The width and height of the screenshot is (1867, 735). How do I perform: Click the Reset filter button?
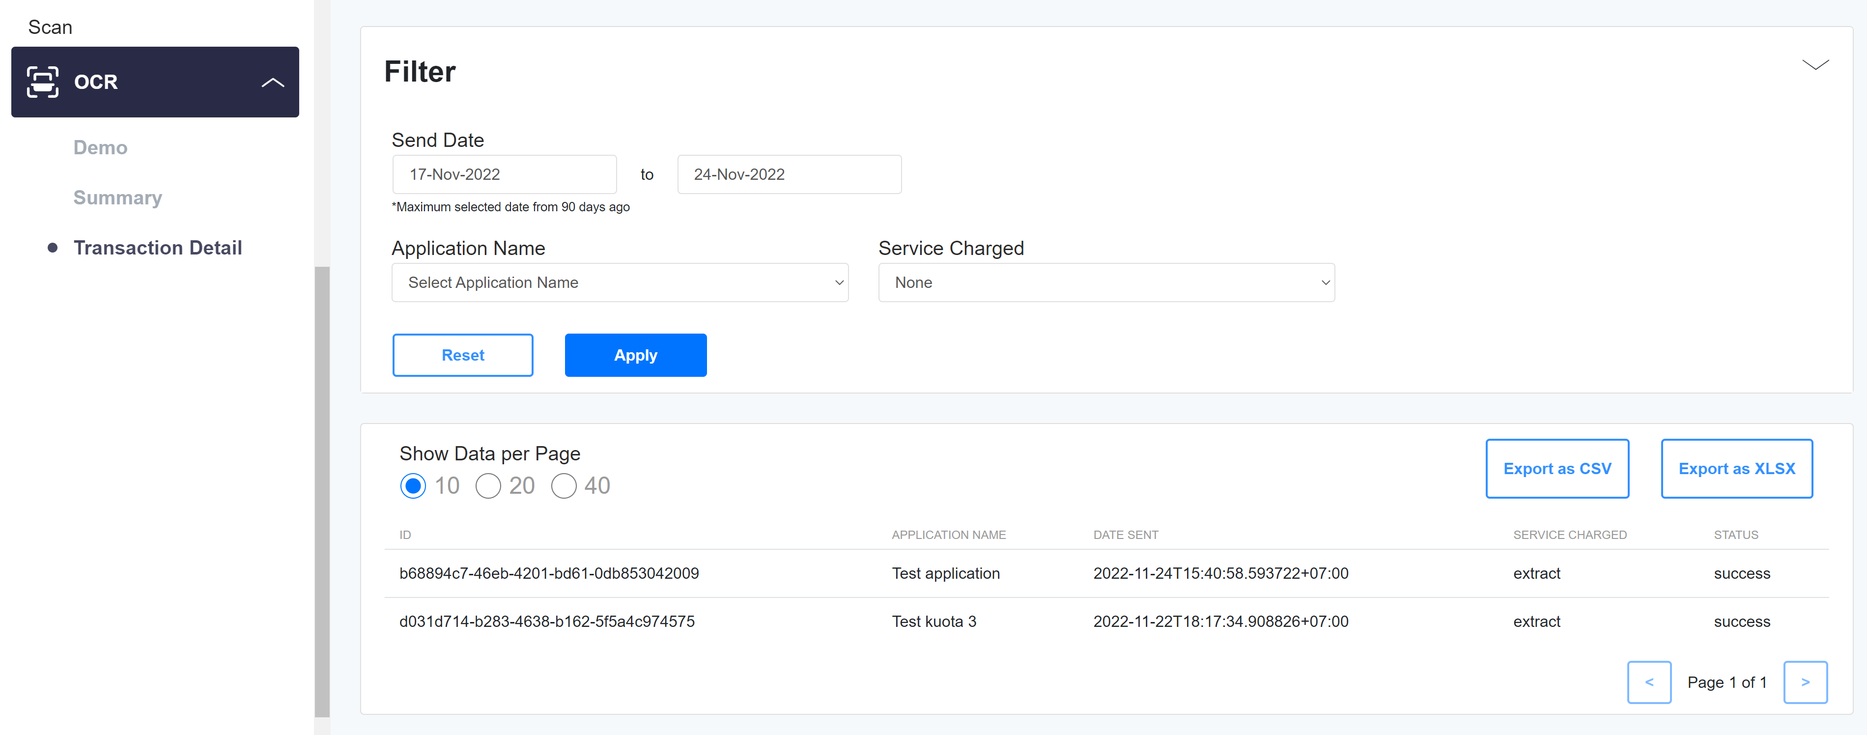462,355
